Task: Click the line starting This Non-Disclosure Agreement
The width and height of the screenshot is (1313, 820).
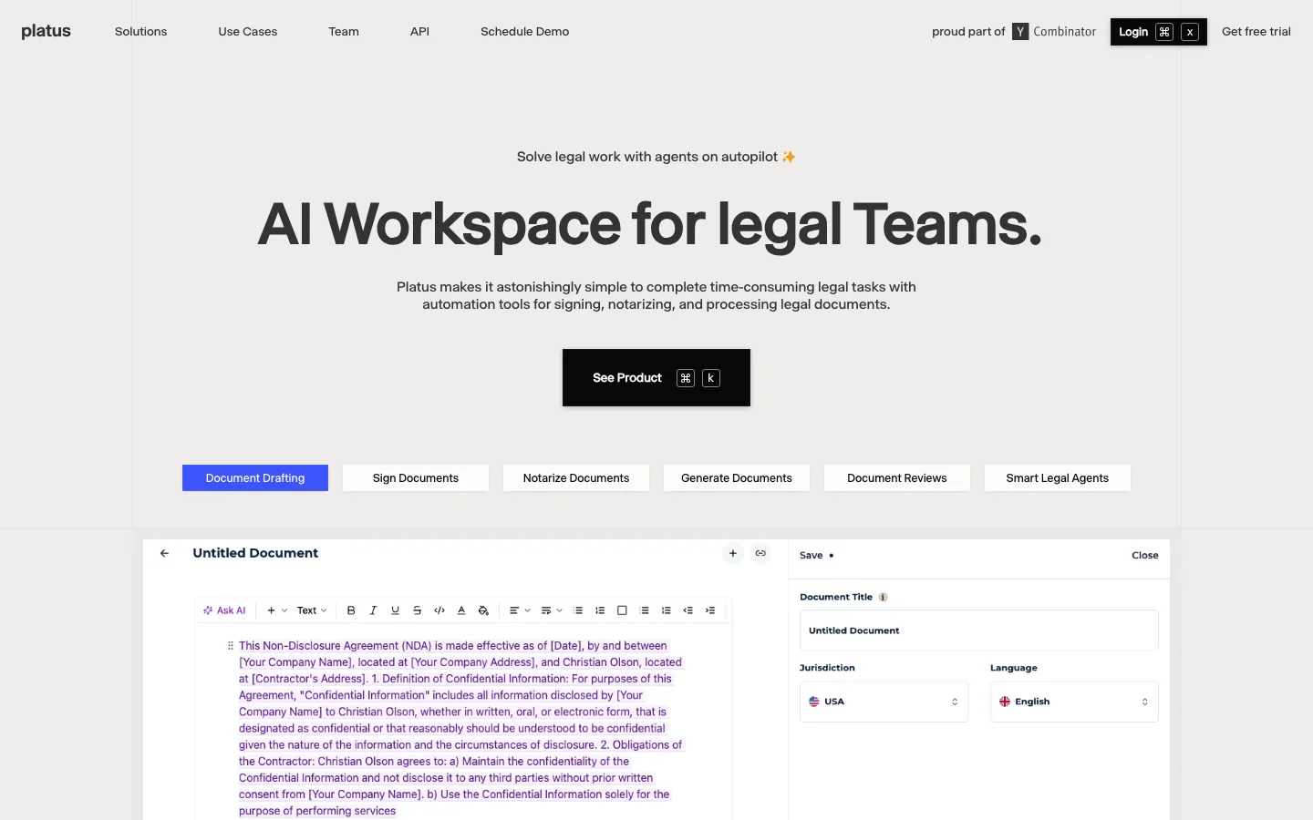Action: click(x=453, y=646)
